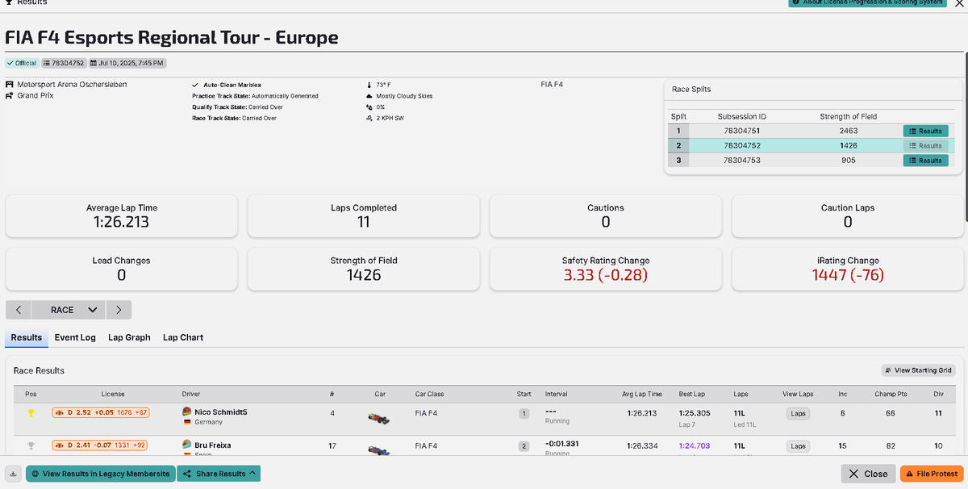Click Nico Schmidt5 helmet icon
Image resolution: width=968 pixels, height=489 pixels.
coord(188,412)
